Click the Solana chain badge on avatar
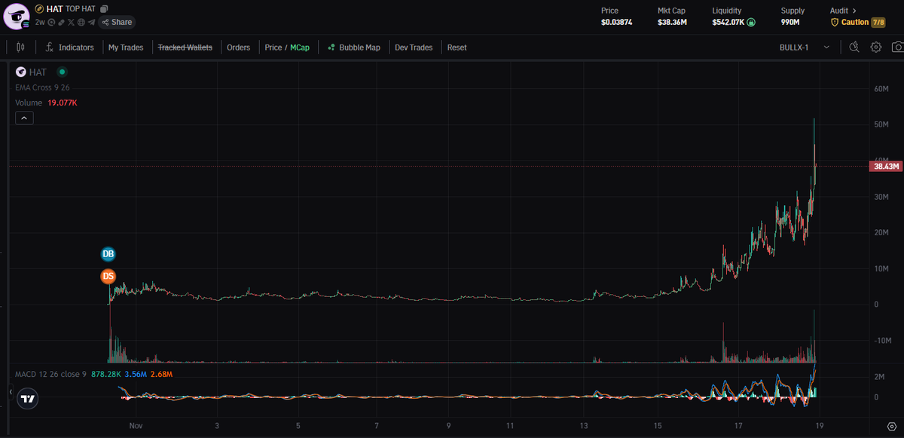Image resolution: width=904 pixels, height=438 pixels. pyautogui.click(x=25, y=24)
